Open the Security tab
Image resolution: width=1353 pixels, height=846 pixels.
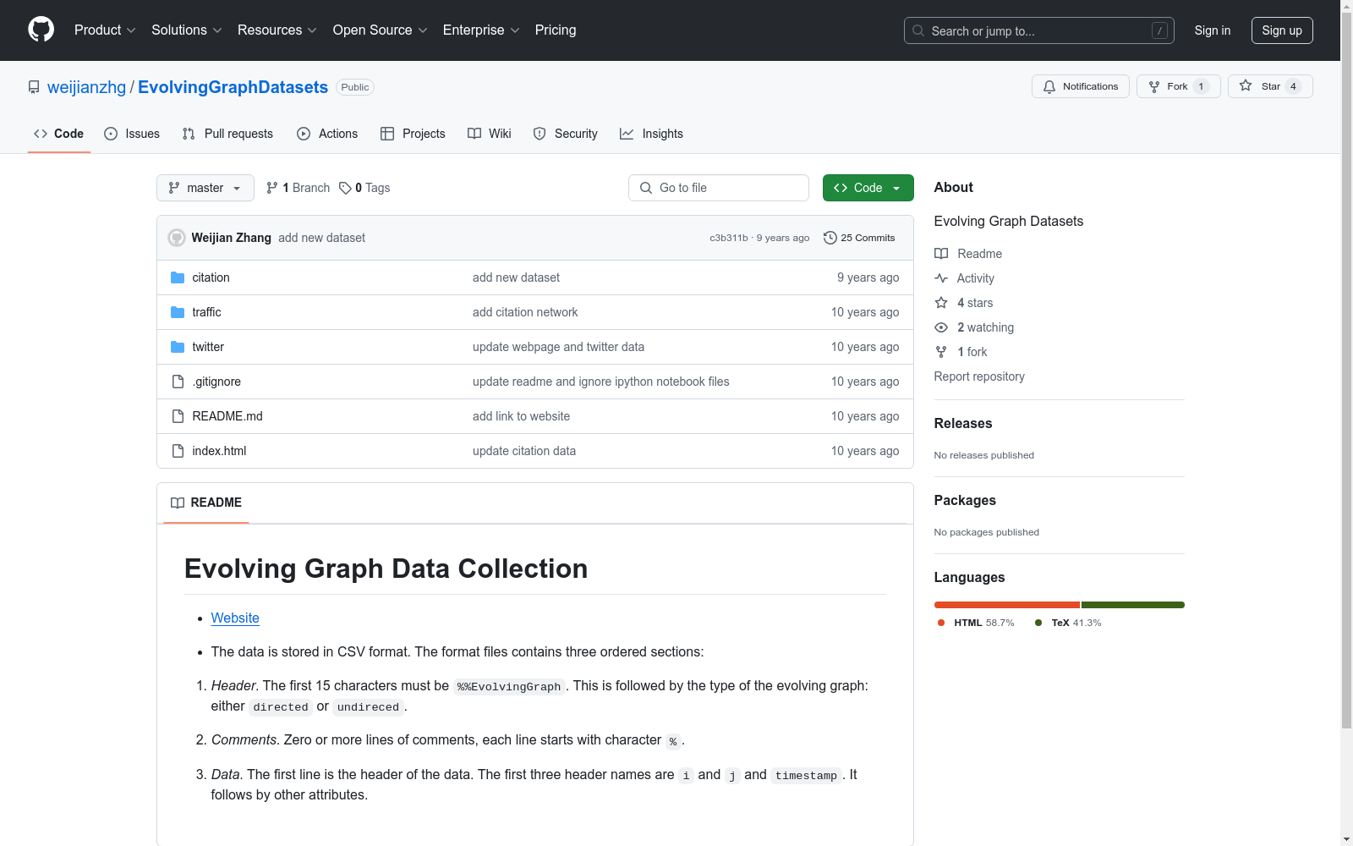click(x=566, y=134)
